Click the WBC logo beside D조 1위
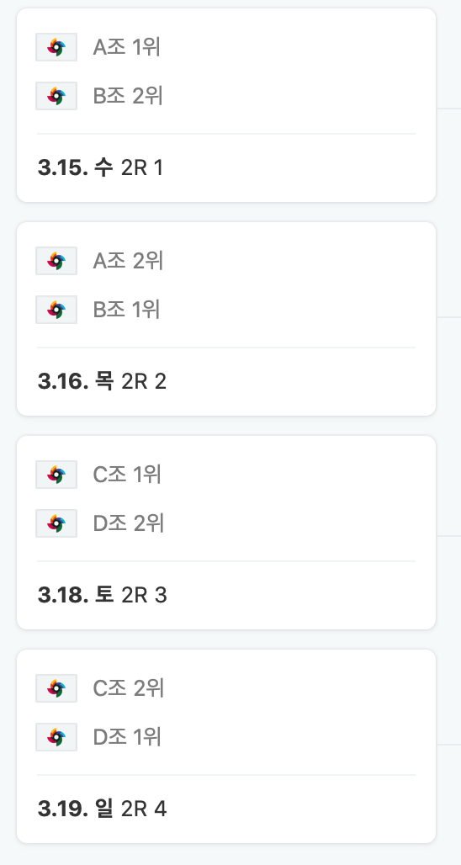Screen dimensions: 461x865 click(56, 737)
